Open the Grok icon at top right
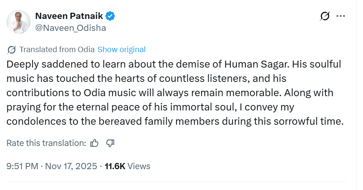363x190 pixels. [x=325, y=16]
